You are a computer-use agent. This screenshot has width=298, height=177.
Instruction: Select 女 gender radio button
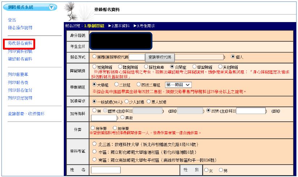206,170
